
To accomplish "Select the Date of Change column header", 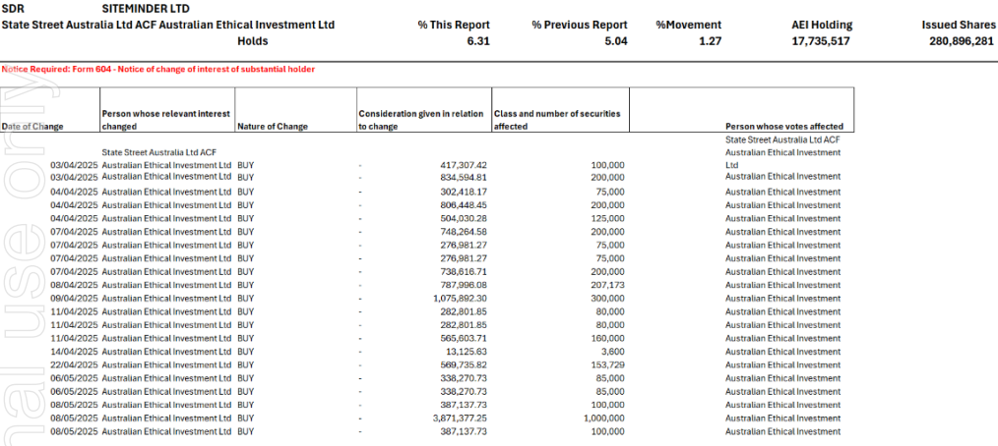I will (x=32, y=127).
